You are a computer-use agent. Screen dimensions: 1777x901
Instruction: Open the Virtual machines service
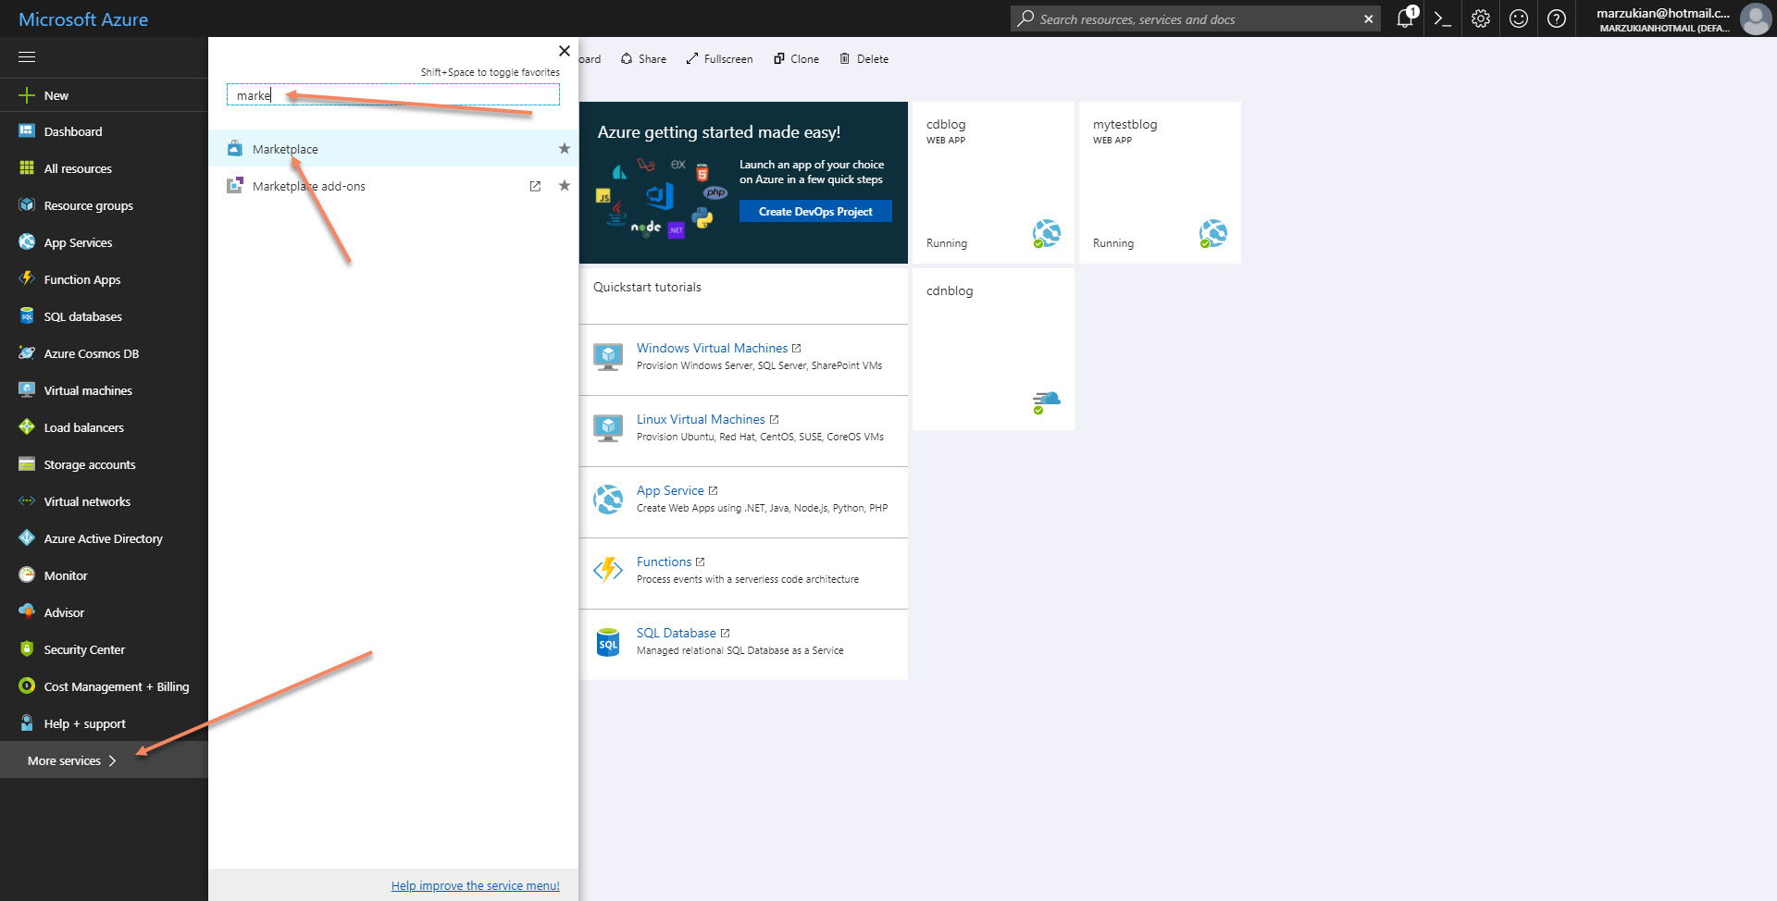pyautogui.click(x=86, y=389)
